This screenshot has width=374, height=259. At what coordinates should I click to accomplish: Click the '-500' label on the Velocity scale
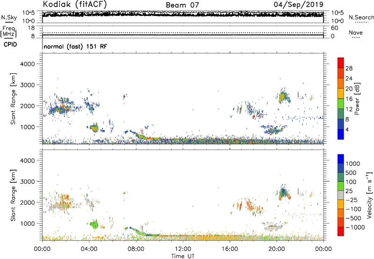[353, 218]
